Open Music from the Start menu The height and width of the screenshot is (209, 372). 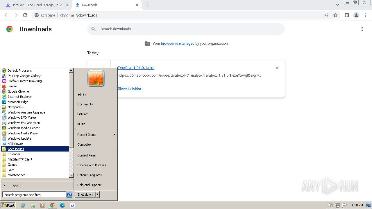pyautogui.click(x=96, y=124)
